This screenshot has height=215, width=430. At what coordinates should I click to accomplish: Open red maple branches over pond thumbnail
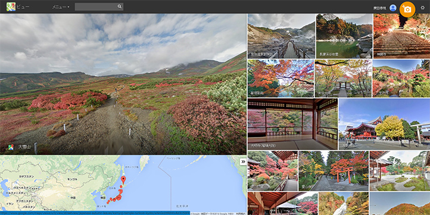tap(281, 79)
